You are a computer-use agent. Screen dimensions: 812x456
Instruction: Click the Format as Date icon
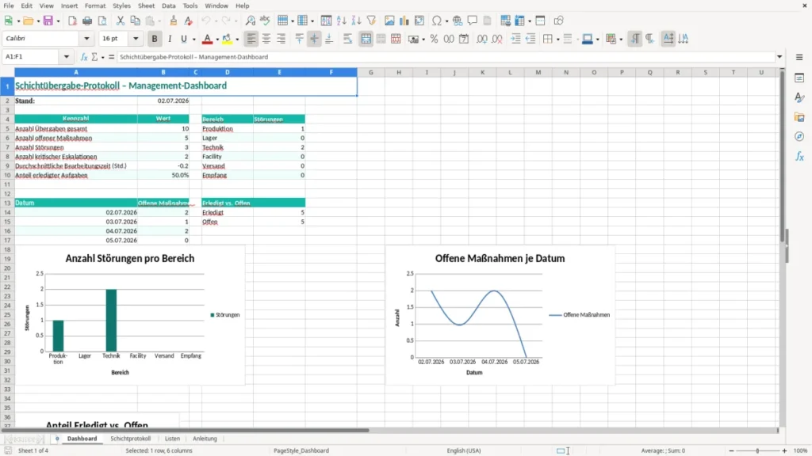(464, 39)
